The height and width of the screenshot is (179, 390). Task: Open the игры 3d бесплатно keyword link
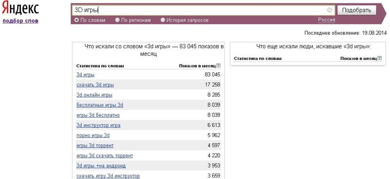point(98,115)
